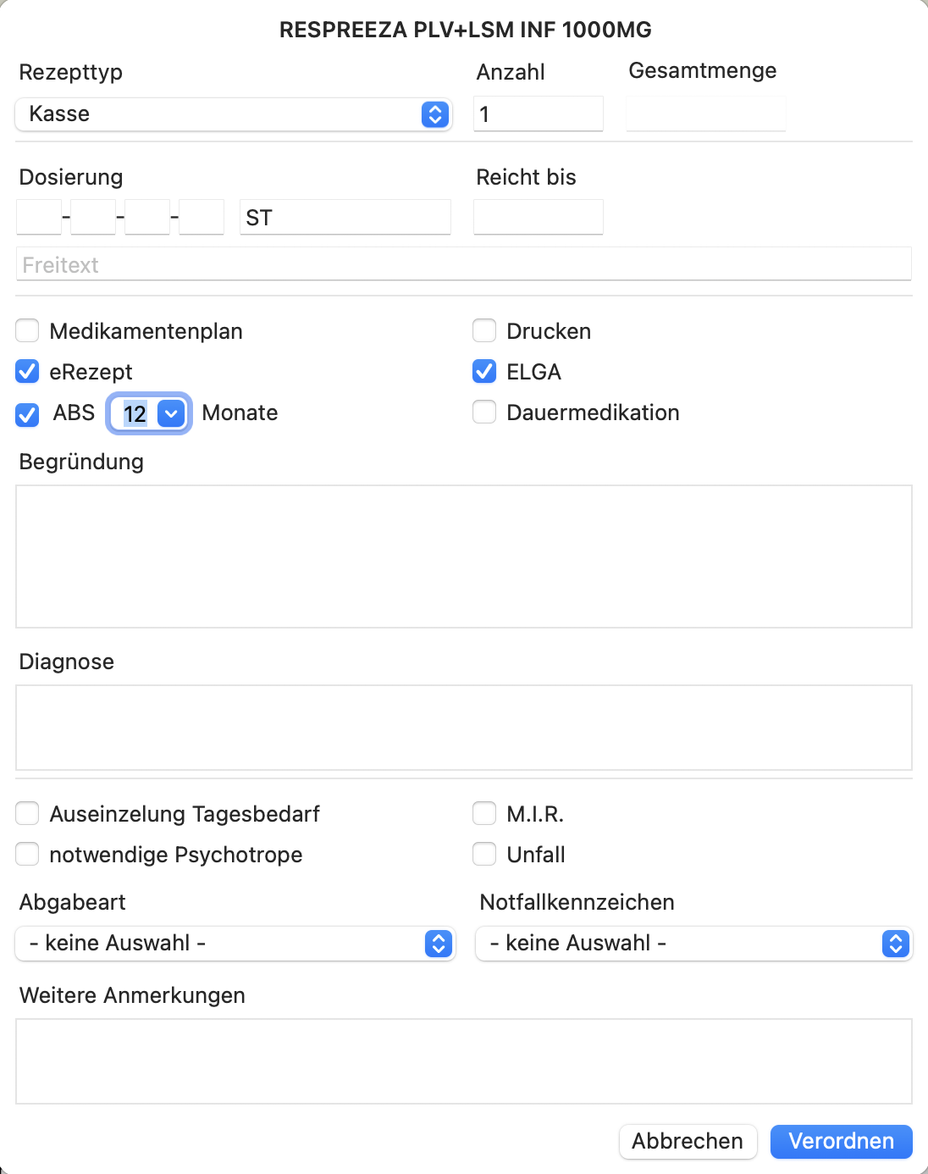Viewport: 928px width, 1174px height.
Task: Check the Unfall checkbox
Action: [x=484, y=854]
